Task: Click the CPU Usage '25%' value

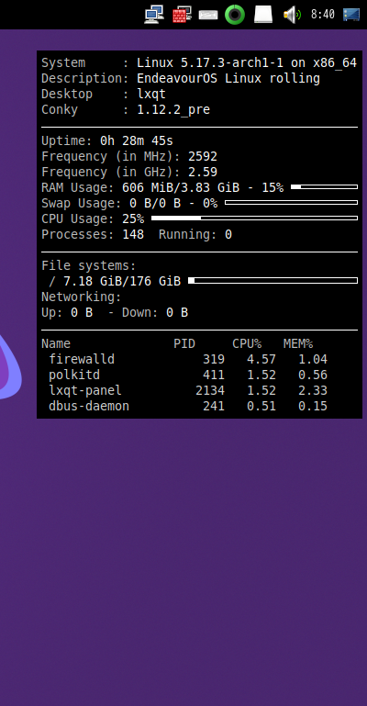Action: 133,219
